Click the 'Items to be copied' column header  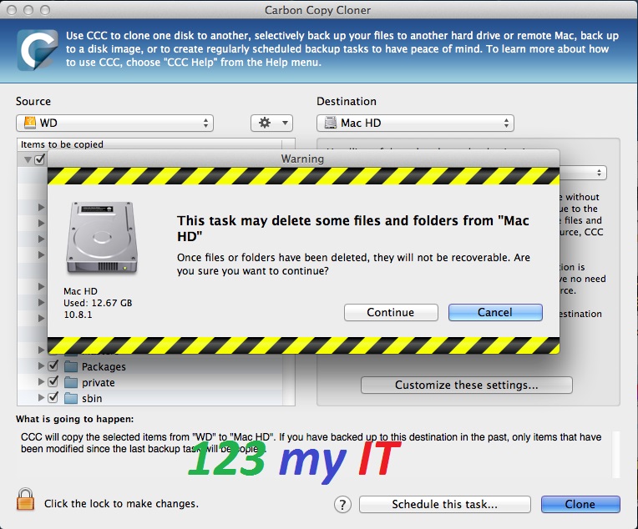tap(149, 144)
